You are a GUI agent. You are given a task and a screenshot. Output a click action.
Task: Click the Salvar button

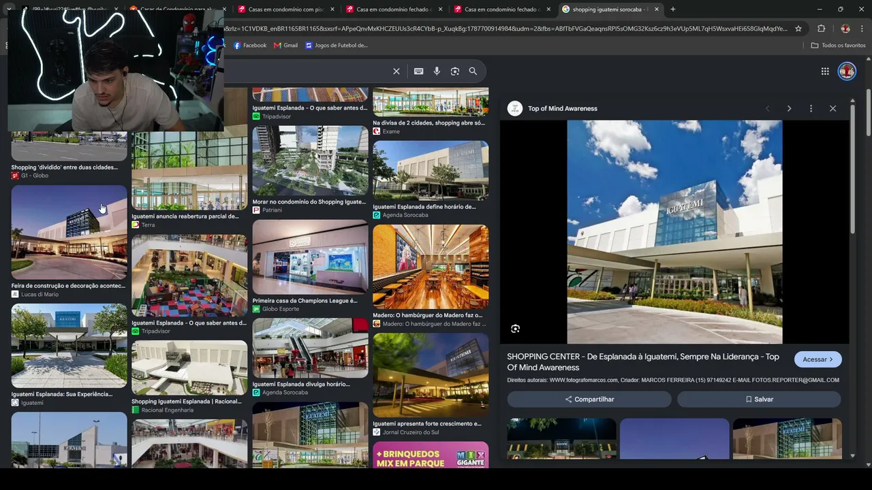point(759,399)
